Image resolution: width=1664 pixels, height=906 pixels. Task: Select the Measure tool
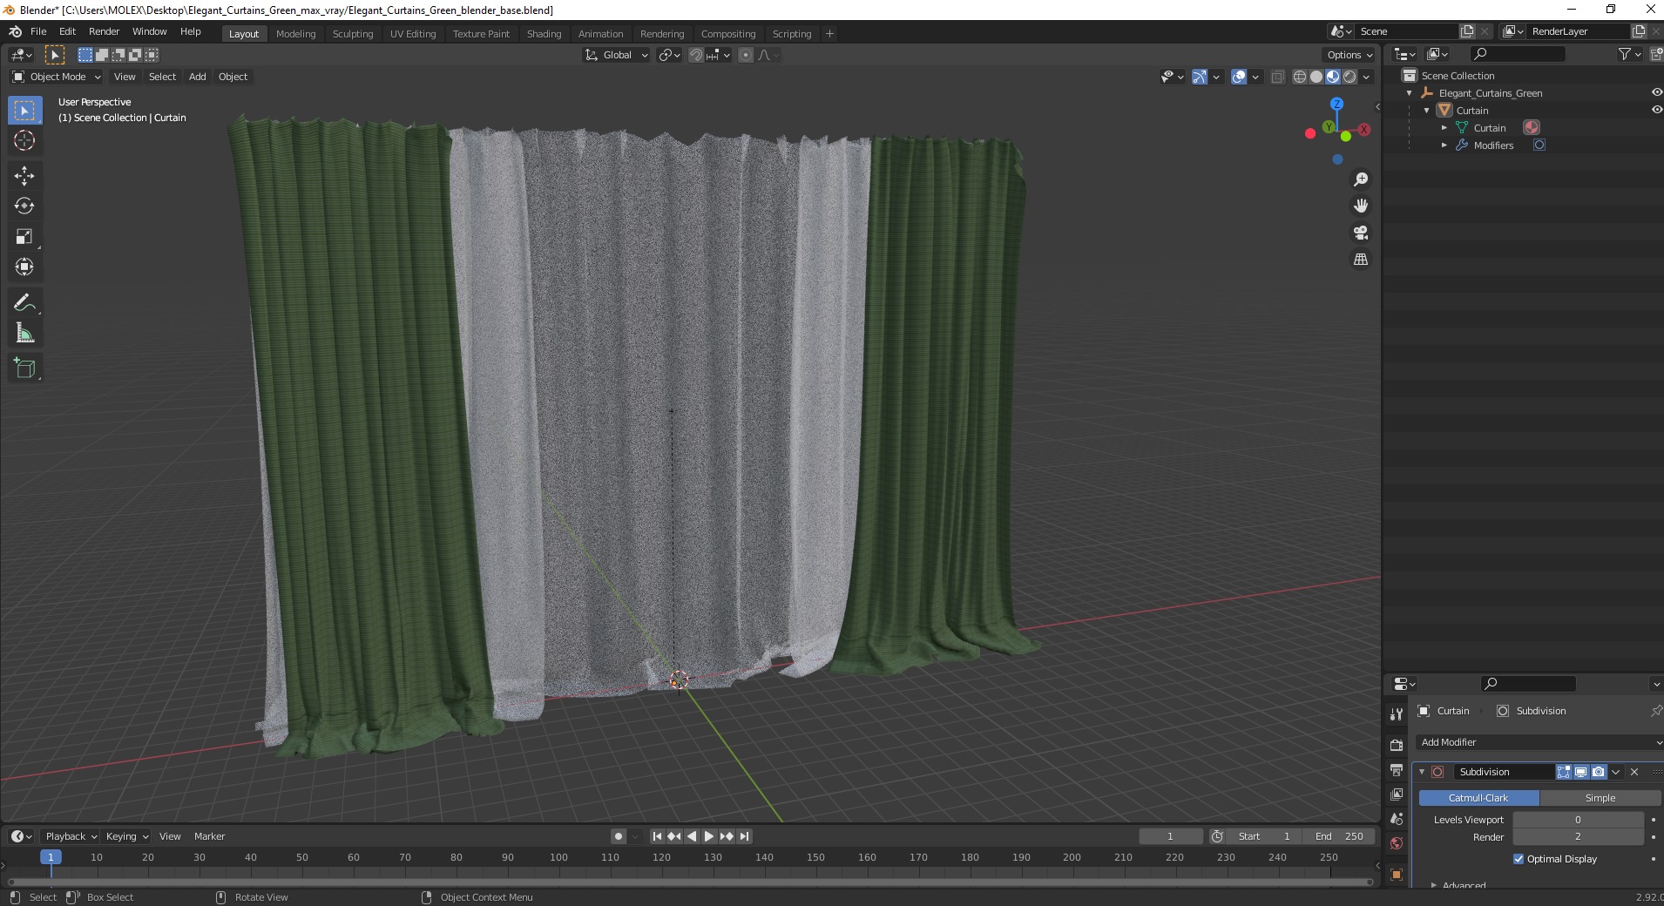(24, 333)
